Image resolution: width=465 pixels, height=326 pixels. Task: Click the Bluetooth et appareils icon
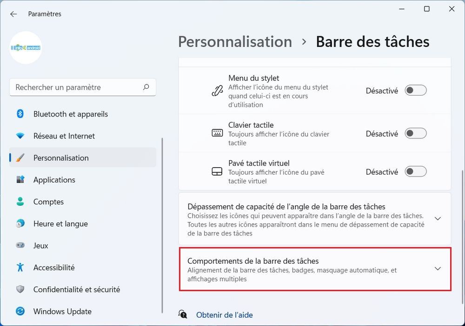20,114
